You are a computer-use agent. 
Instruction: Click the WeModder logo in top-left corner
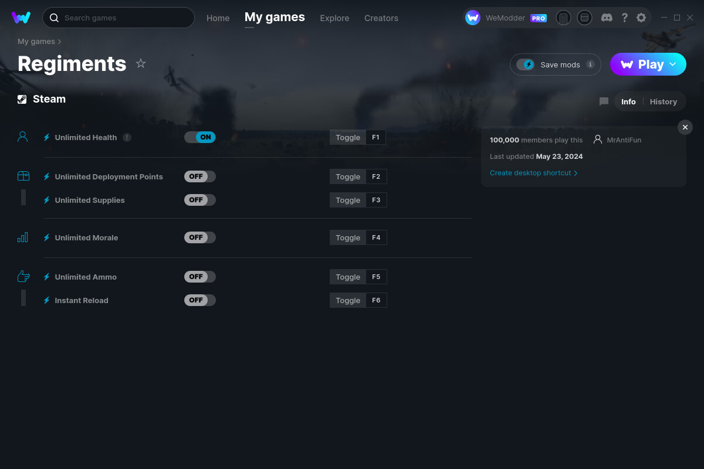(x=21, y=18)
